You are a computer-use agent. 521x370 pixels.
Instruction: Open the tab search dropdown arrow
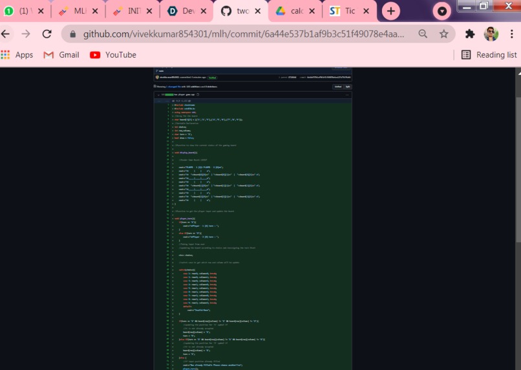point(441,11)
